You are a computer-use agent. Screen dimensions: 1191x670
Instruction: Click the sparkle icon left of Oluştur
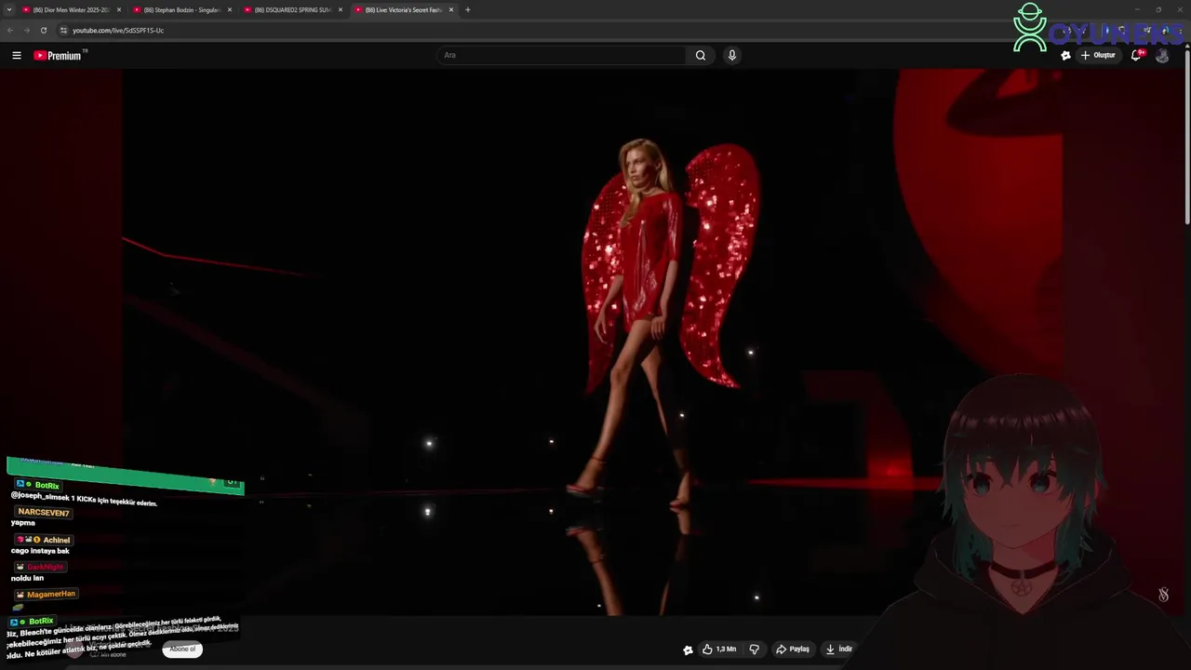1065,56
